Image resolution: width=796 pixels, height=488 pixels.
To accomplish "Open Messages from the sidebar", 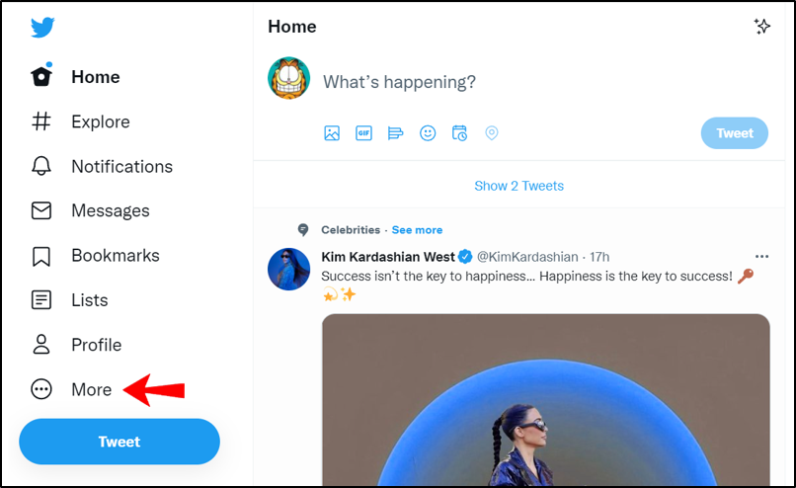I will pos(110,211).
